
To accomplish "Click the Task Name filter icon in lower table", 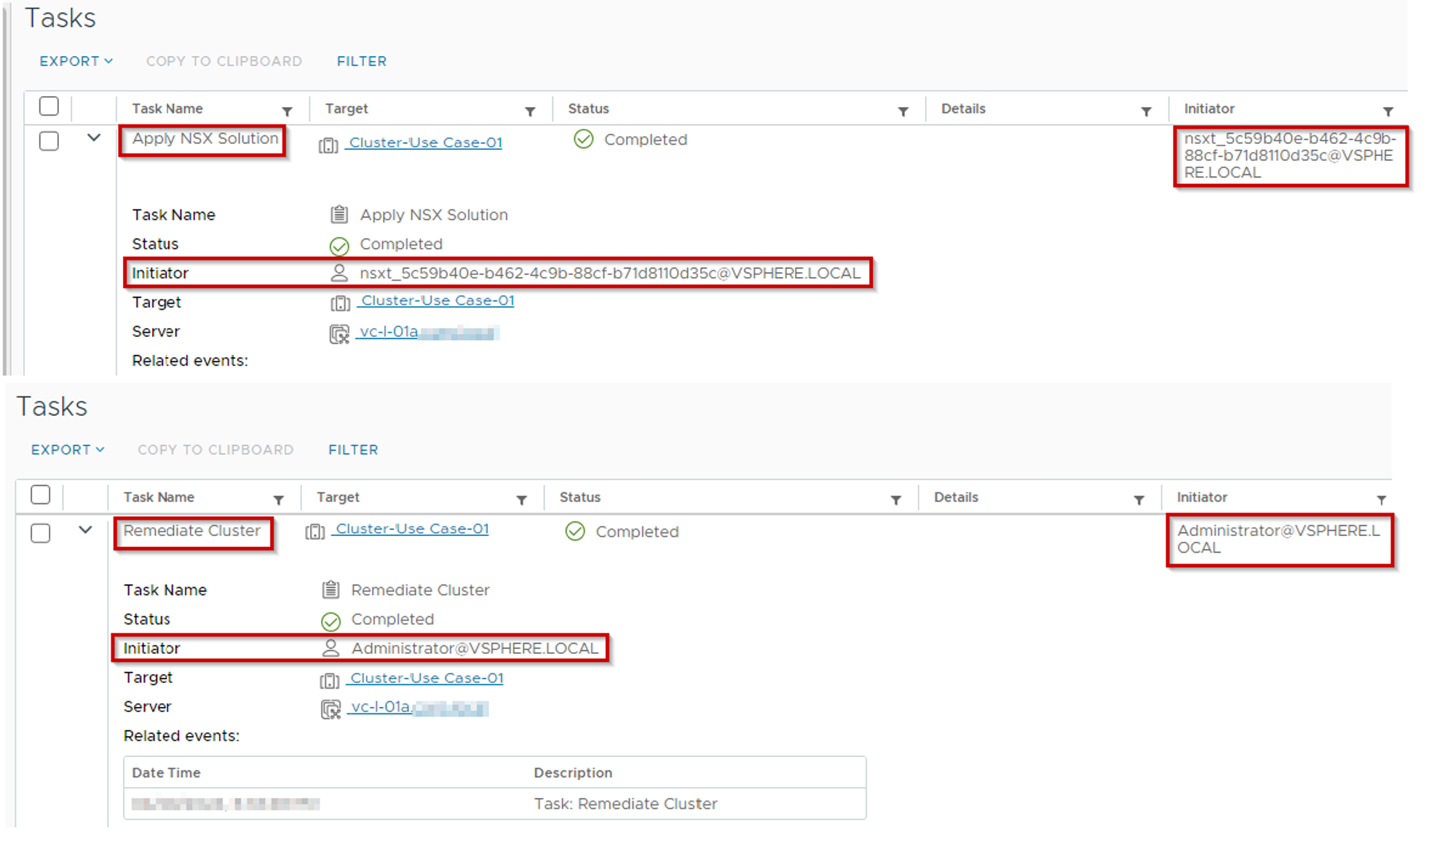I will [x=278, y=500].
